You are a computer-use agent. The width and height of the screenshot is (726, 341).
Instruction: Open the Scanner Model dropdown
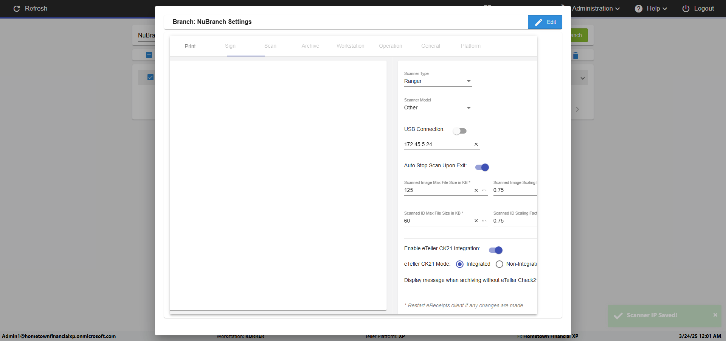(x=438, y=108)
